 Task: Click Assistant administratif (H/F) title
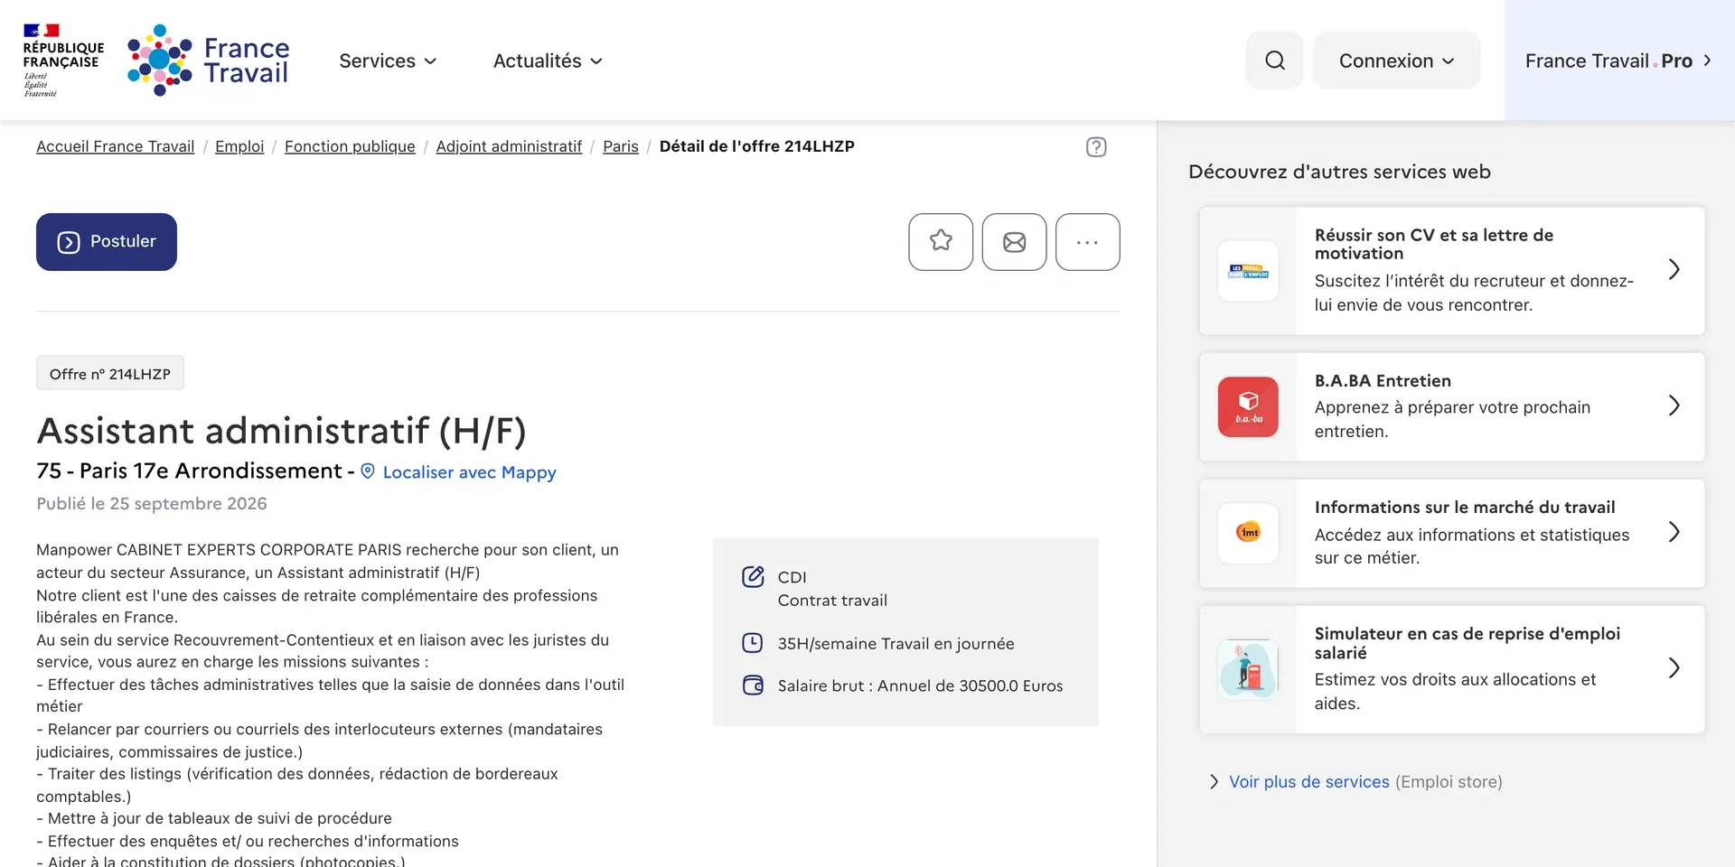[281, 431]
